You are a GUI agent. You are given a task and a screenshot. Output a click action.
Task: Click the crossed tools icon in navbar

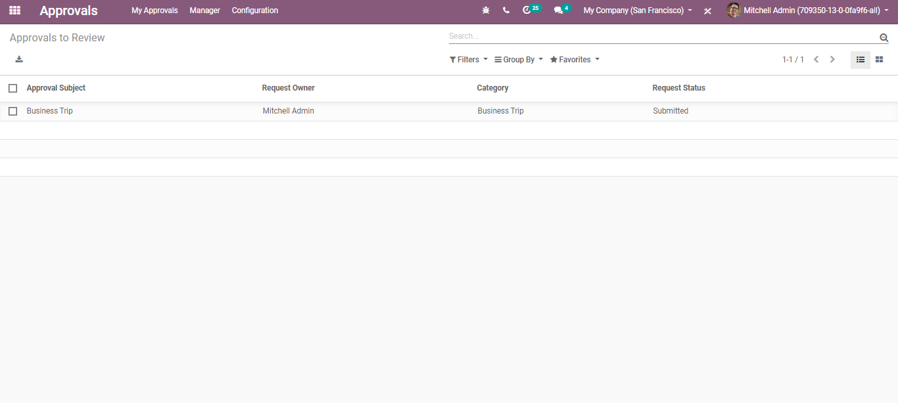coord(707,11)
